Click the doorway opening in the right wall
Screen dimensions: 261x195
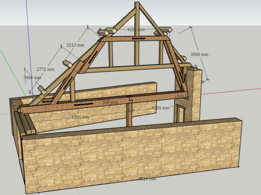[181, 114]
